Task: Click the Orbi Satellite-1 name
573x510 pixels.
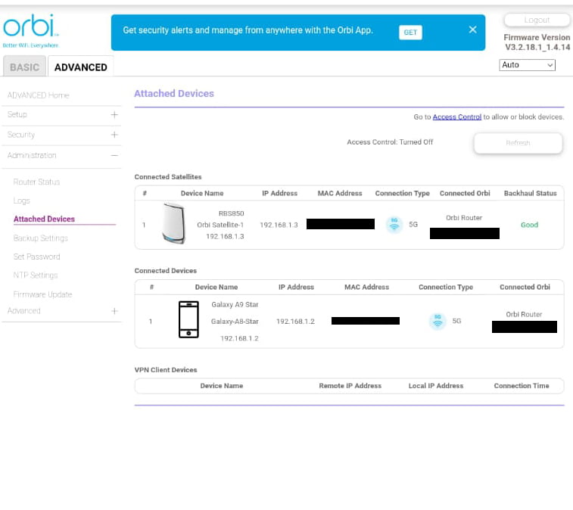Action: click(220, 225)
